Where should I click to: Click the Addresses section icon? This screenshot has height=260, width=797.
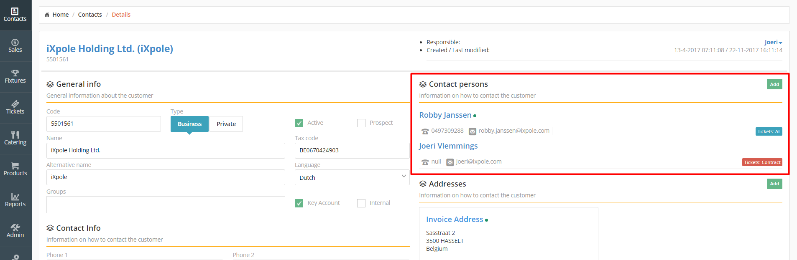pyautogui.click(x=423, y=184)
